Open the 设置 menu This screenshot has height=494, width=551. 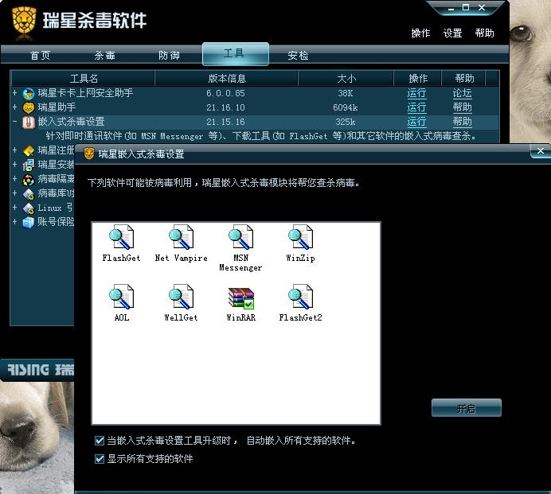[452, 33]
